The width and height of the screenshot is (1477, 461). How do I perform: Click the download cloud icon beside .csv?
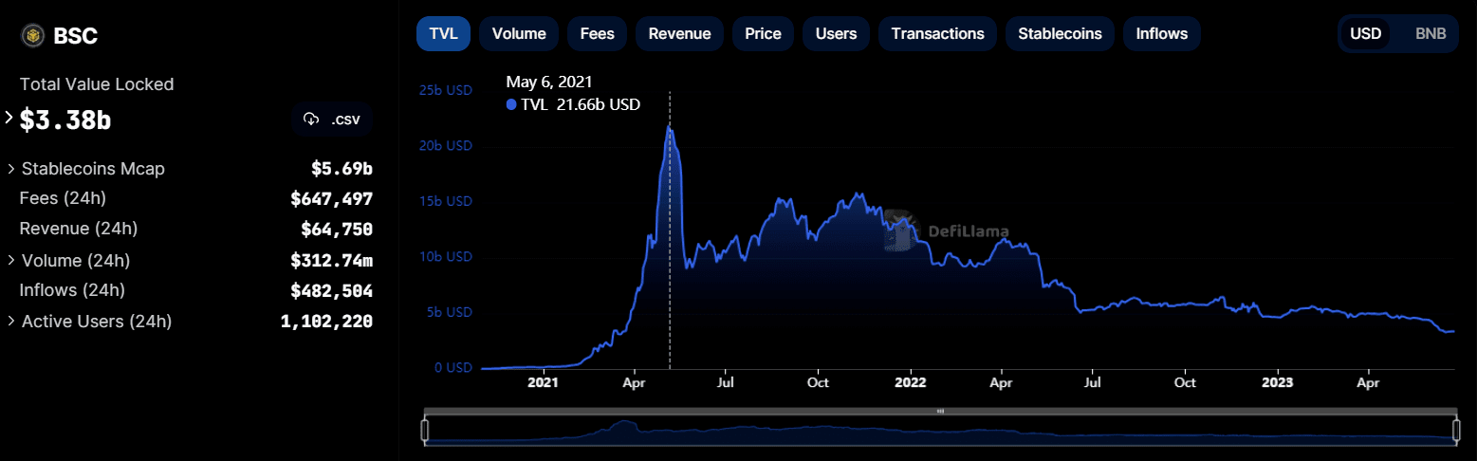(x=310, y=120)
